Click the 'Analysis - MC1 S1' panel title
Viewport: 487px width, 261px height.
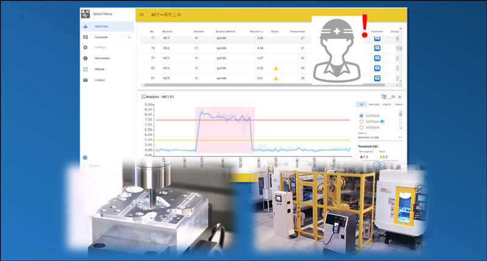[160, 97]
